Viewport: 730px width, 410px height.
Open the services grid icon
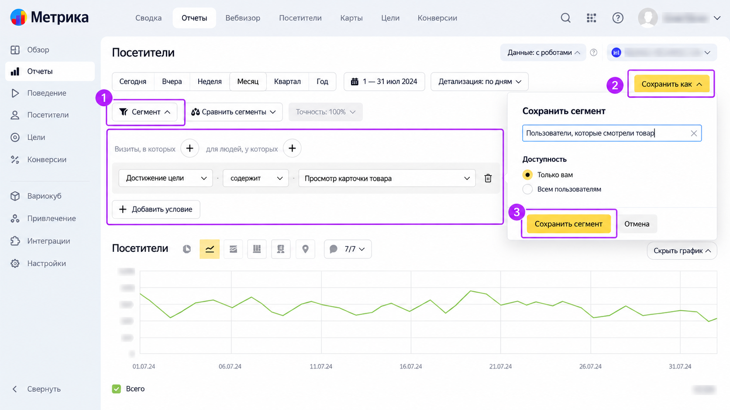(591, 18)
